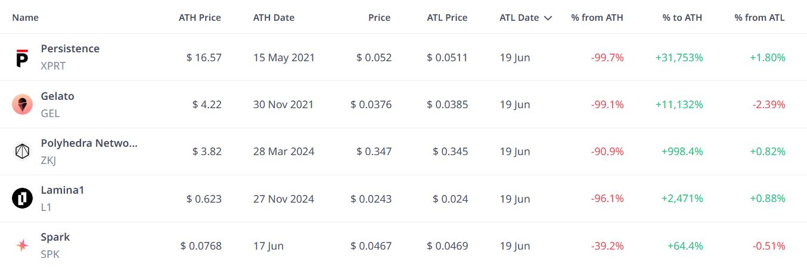Click the Gelato coin logo icon
The image size is (807, 268).
22,105
